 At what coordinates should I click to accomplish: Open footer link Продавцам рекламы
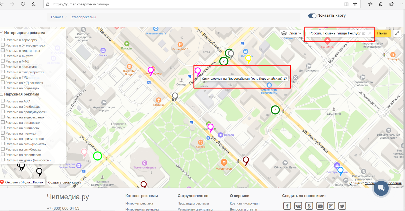(193, 203)
